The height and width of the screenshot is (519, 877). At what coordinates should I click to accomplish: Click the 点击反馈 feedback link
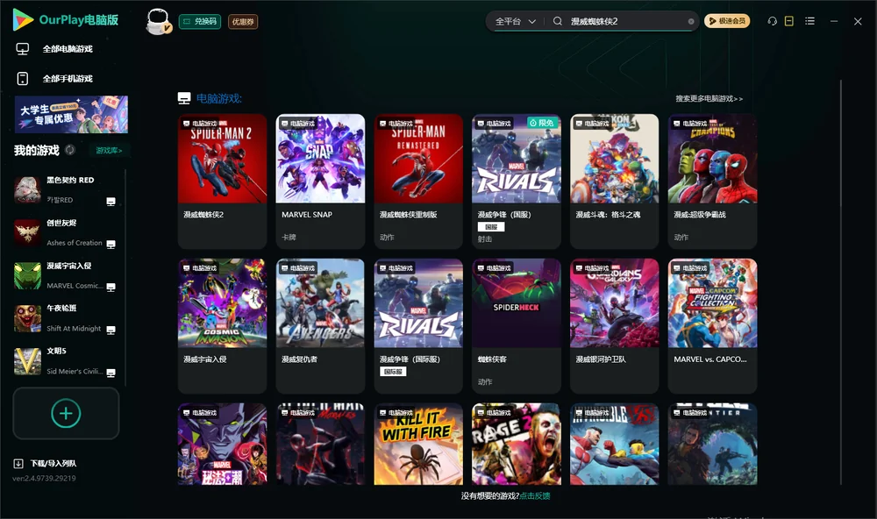(535, 495)
